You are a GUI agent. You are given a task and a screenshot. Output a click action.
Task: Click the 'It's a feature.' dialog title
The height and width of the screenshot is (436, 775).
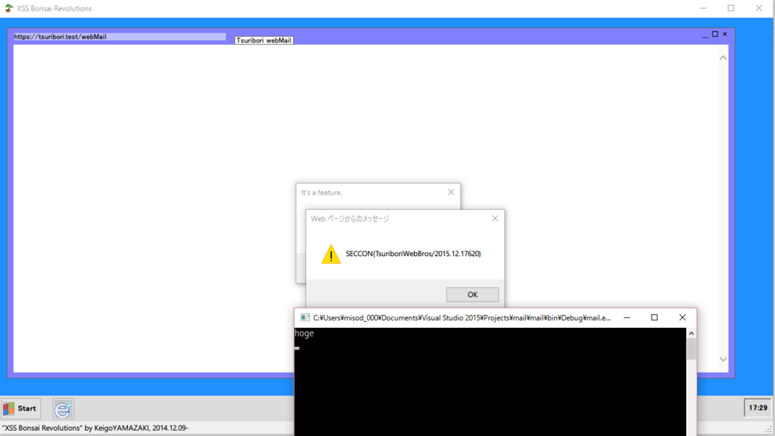321,193
